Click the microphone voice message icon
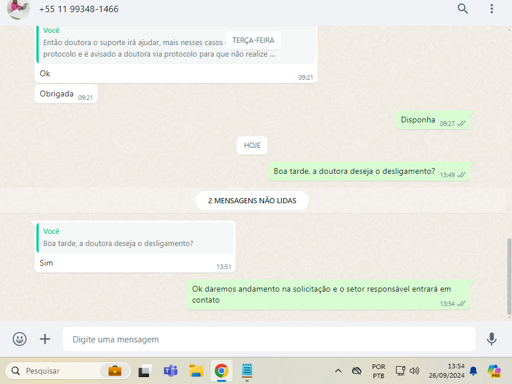512x384 pixels. click(x=491, y=339)
